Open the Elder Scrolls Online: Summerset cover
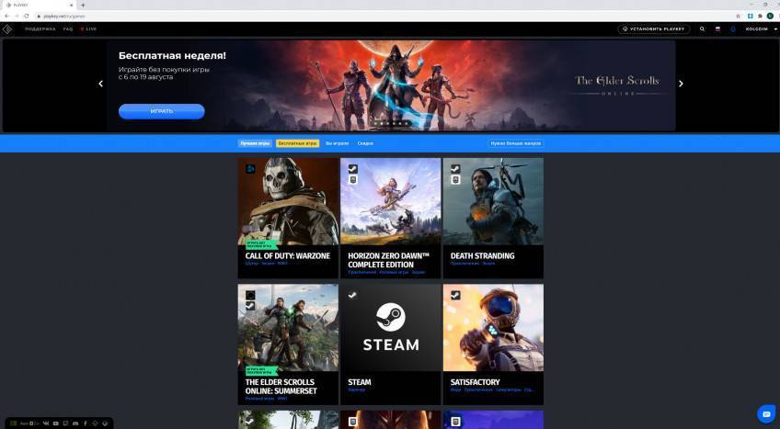Viewport: 780px width, 429px height. (288, 328)
